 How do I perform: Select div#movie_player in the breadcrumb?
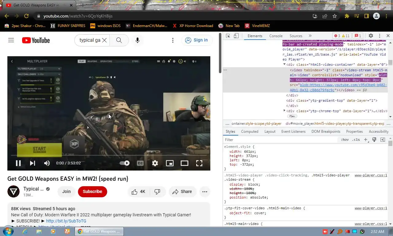point(335,124)
